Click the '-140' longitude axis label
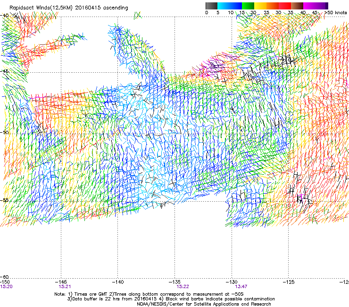The width and height of the screenshot is (349, 307). click(x=118, y=282)
